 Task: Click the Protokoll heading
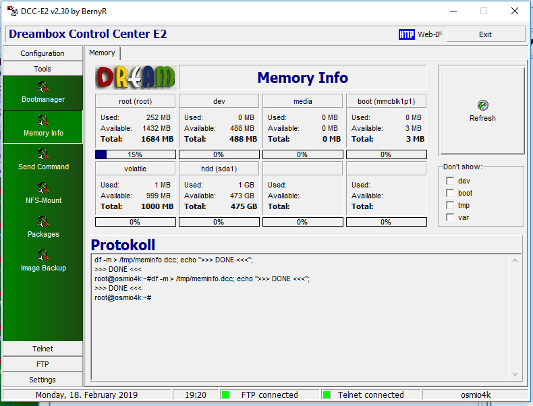click(123, 245)
